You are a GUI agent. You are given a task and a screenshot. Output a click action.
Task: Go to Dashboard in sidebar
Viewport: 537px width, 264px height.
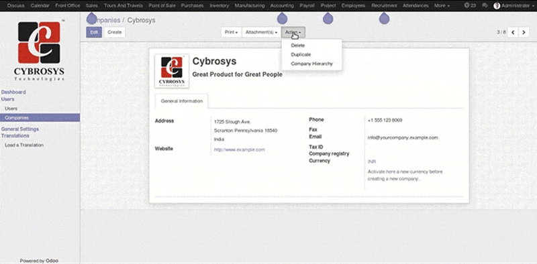[x=13, y=92]
